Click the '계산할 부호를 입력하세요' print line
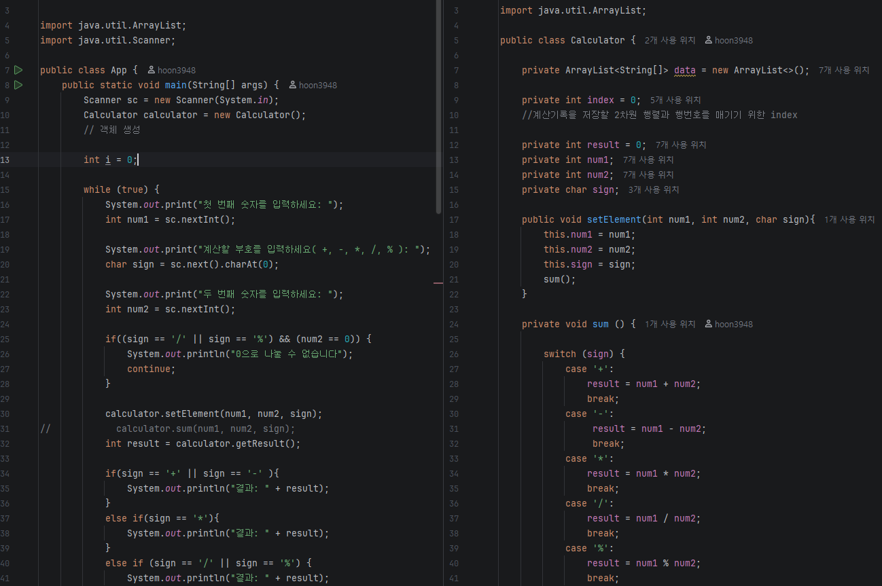882x586 pixels. [268, 249]
